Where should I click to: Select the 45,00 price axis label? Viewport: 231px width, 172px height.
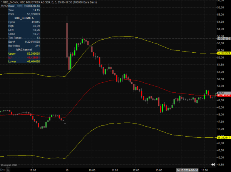[221, 157]
